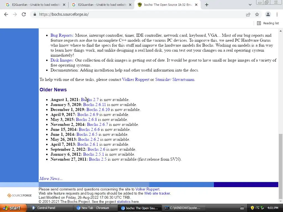This screenshot has width=283, height=212.
Task: Reload the Bochs page
Action: 24,14
